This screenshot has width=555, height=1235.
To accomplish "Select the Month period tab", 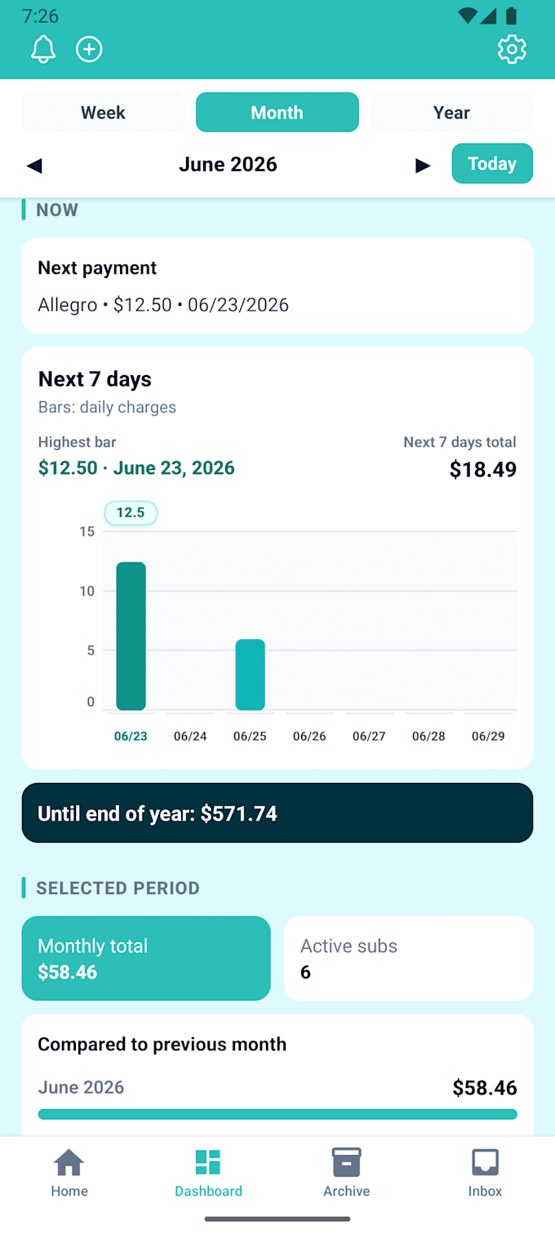I will coord(277,113).
